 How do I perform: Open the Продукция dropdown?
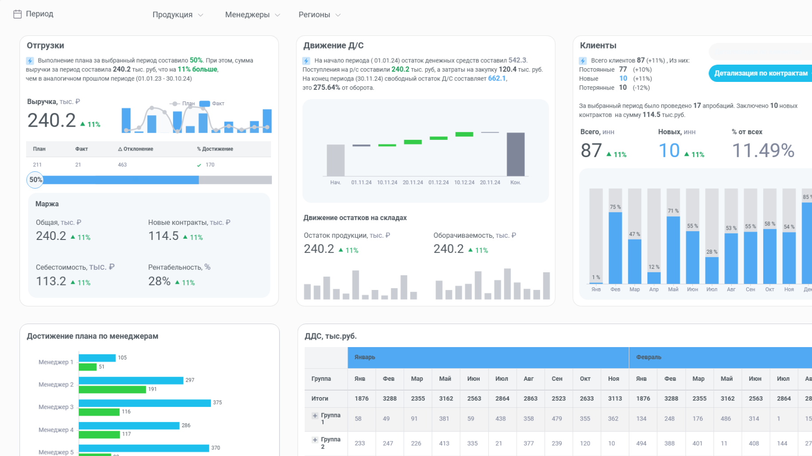click(178, 15)
